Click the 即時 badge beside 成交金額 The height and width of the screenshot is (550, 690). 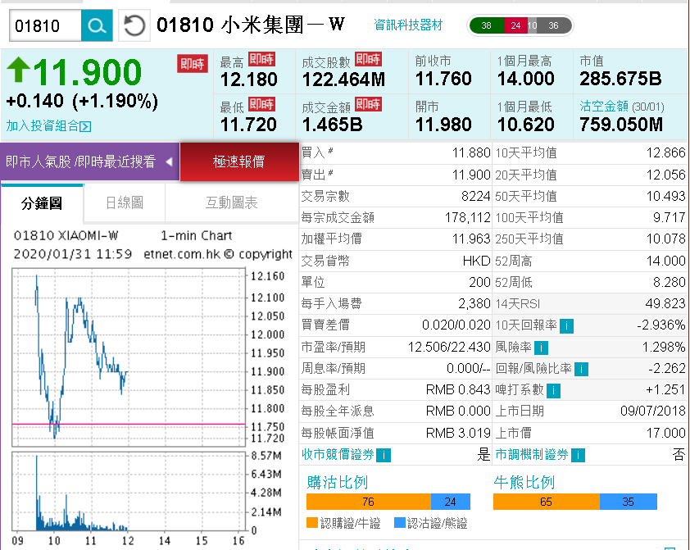pyautogui.click(x=368, y=104)
